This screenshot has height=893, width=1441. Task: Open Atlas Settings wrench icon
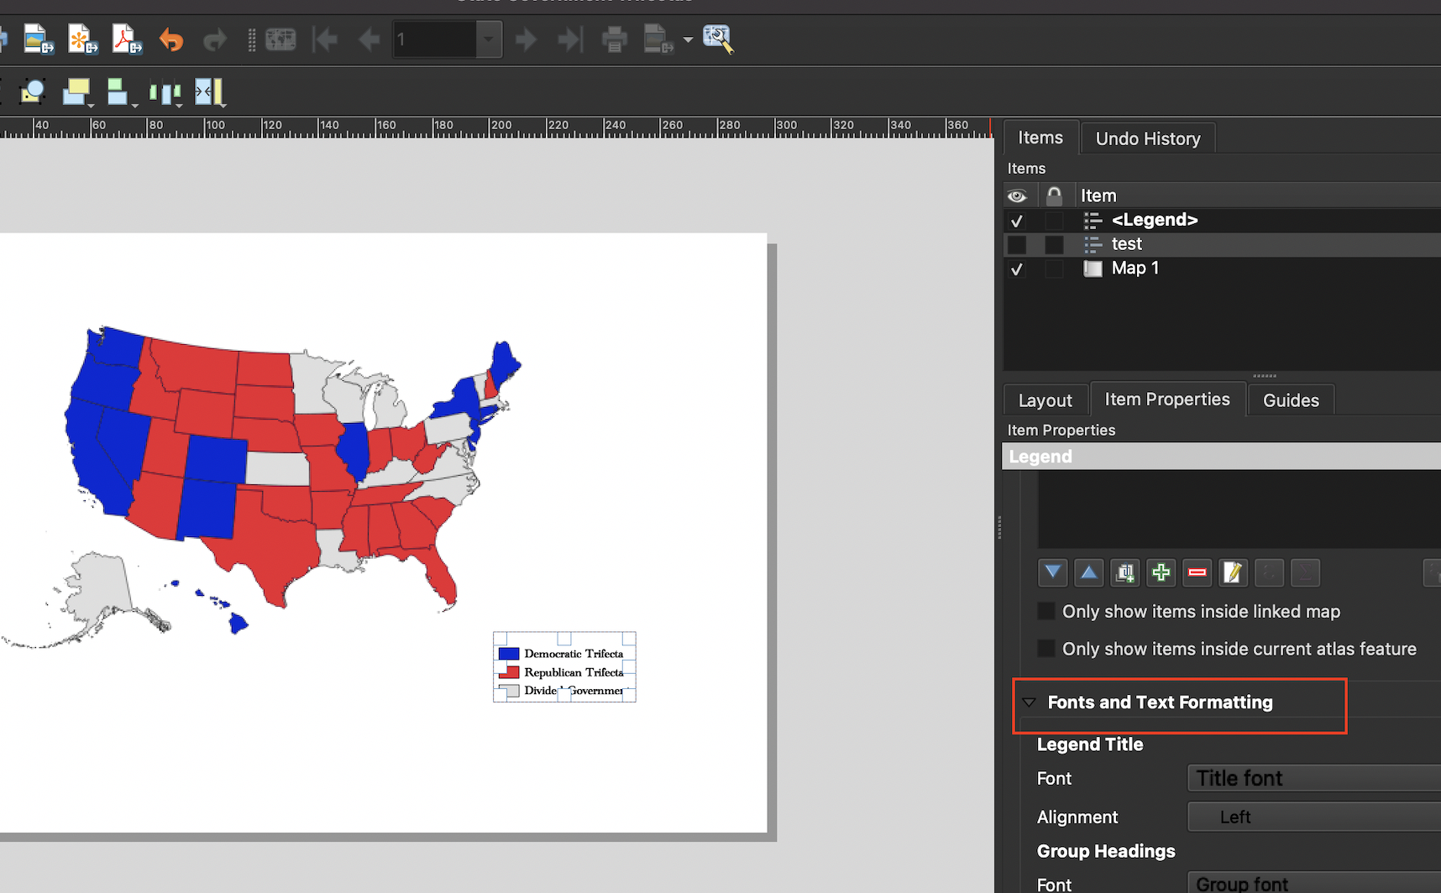pyautogui.click(x=718, y=39)
